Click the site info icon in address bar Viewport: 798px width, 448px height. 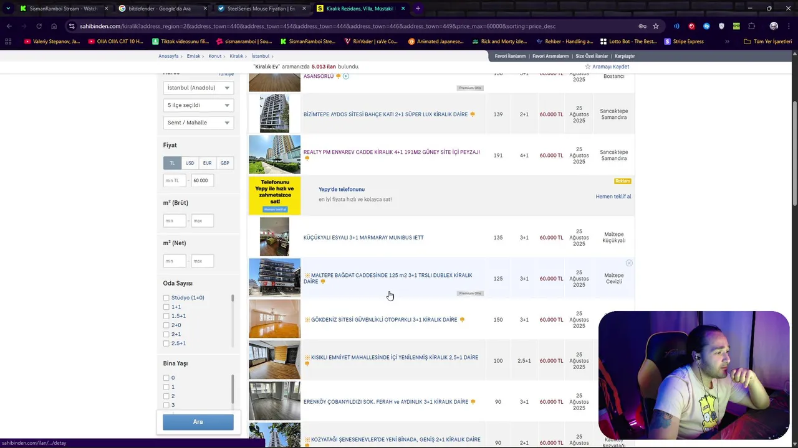(72, 26)
